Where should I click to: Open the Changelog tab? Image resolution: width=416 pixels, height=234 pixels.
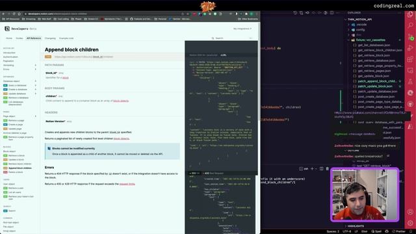50,38
